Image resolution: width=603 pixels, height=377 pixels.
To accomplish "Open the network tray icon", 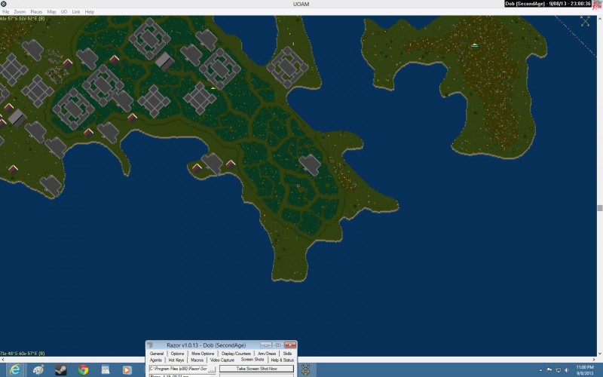I will pyautogui.click(x=559, y=370).
